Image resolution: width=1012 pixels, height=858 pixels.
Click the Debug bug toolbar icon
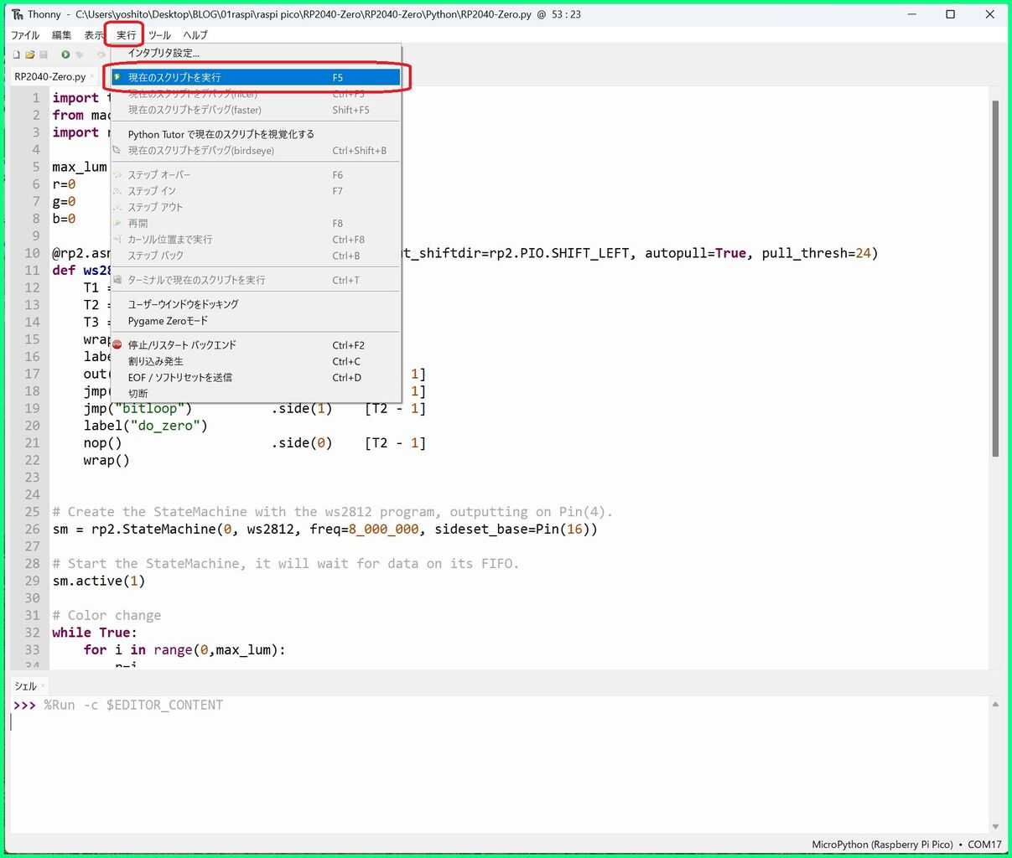click(x=80, y=54)
